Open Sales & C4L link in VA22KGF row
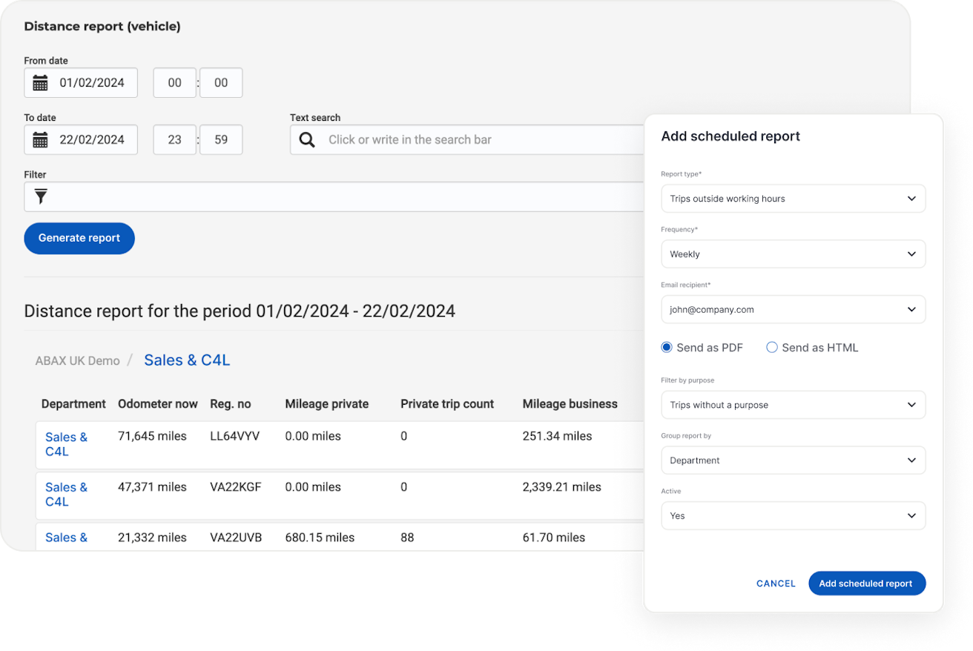The width and height of the screenshot is (973, 651). click(66, 495)
